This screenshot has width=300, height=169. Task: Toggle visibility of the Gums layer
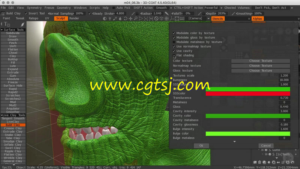[x=262, y=150]
